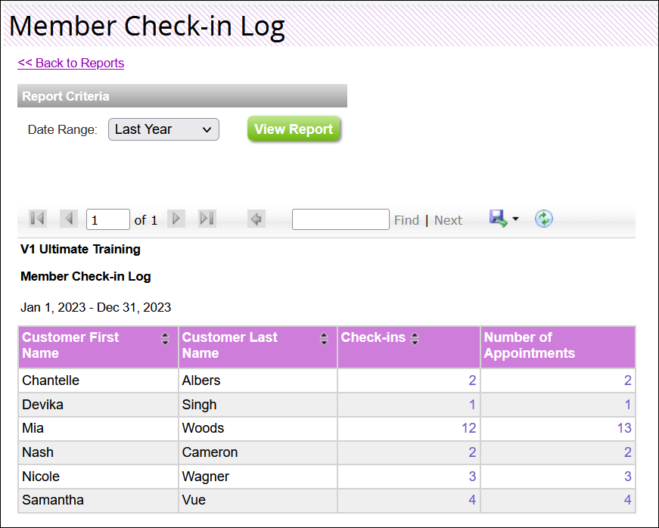Select the Vue last name cell
This screenshot has height=528, width=659.
pos(258,500)
